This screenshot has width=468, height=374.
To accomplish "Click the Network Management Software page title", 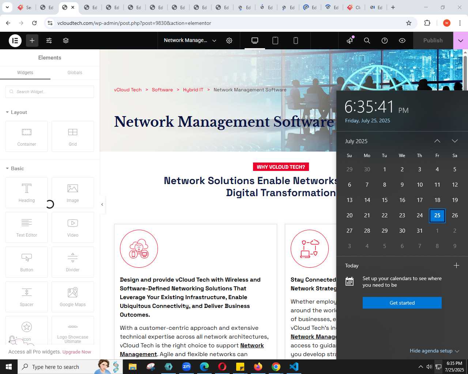I will (224, 122).
